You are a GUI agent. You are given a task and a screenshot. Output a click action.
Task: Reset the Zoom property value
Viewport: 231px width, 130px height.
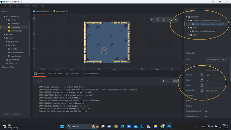[x=202, y=85]
